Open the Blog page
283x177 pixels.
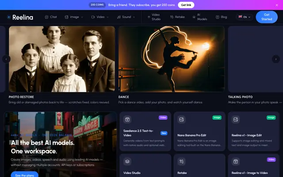[x=221, y=17]
